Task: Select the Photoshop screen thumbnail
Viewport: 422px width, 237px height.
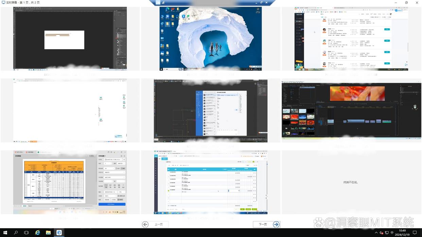Action: (x=70, y=39)
